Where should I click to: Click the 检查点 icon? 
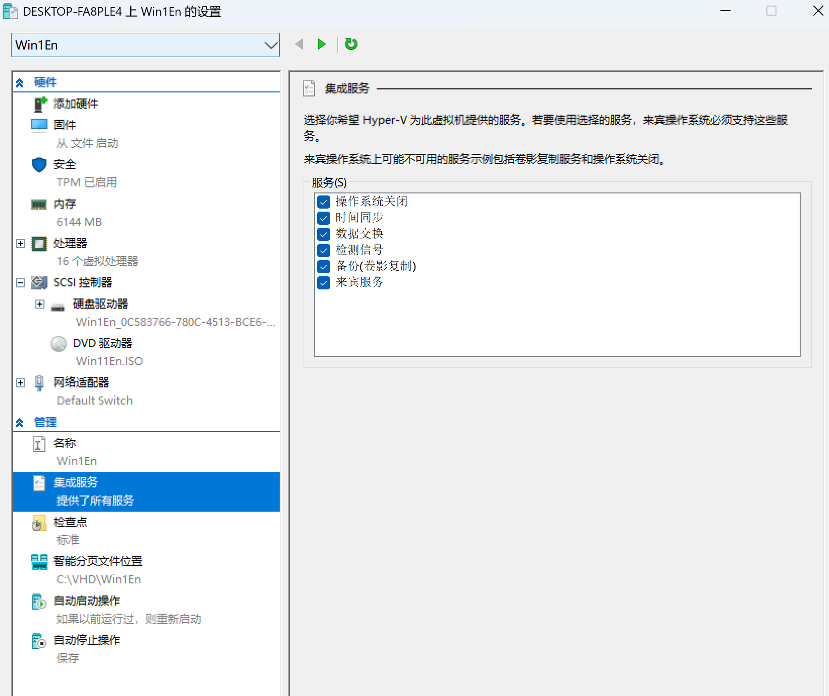(x=39, y=523)
